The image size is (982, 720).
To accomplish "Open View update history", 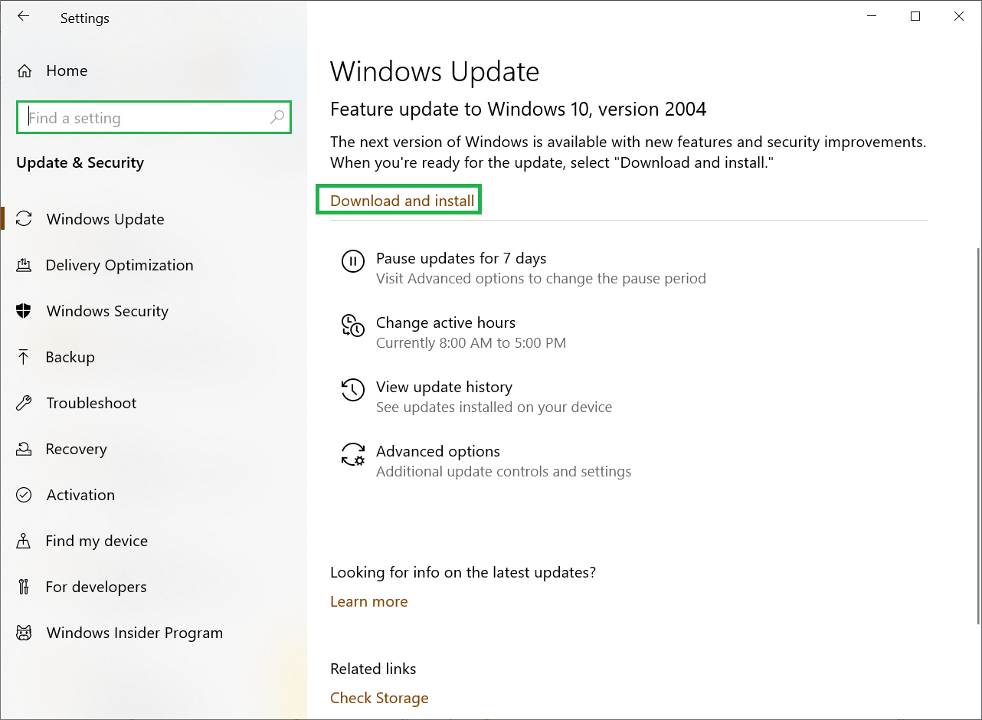I will pos(444,387).
